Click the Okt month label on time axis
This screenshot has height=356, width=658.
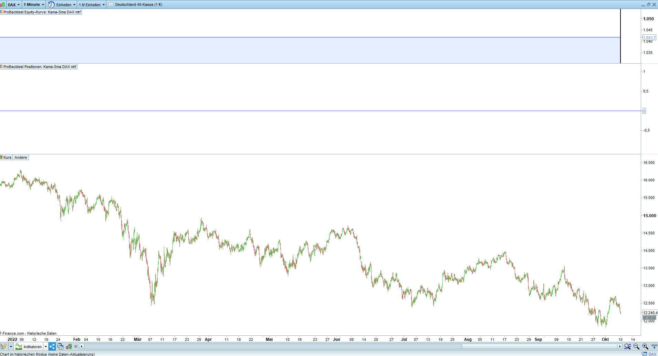click(x=605, y=340)
